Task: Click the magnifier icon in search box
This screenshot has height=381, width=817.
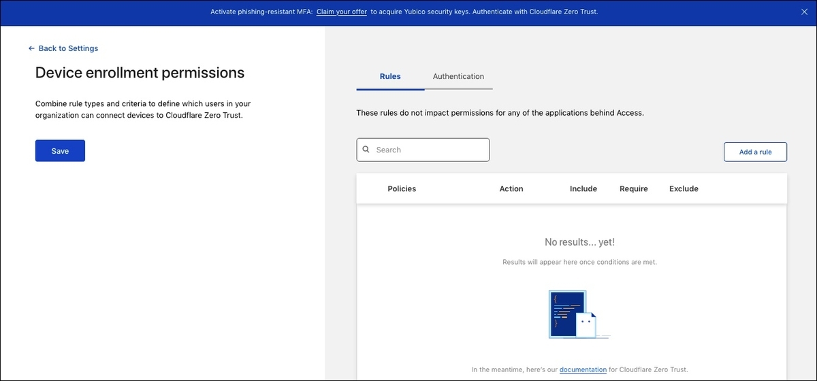Action: pyautogui.click(x=366, y=150)
